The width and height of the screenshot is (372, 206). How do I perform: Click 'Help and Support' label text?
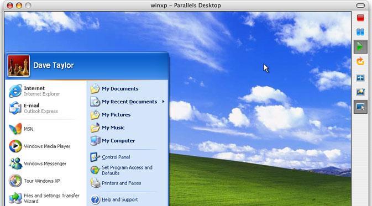(120, 199)
